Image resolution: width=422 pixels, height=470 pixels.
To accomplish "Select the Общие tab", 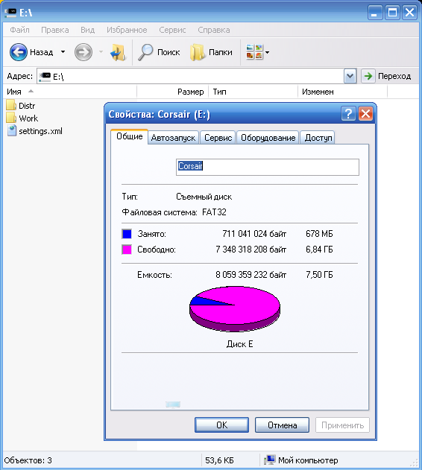I will click(x=130, y=136).
